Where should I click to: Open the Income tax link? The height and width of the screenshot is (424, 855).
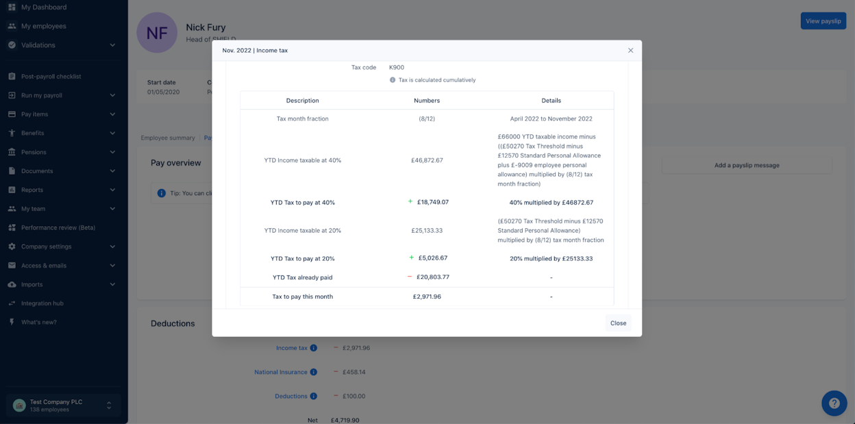(x=292, y=348)
